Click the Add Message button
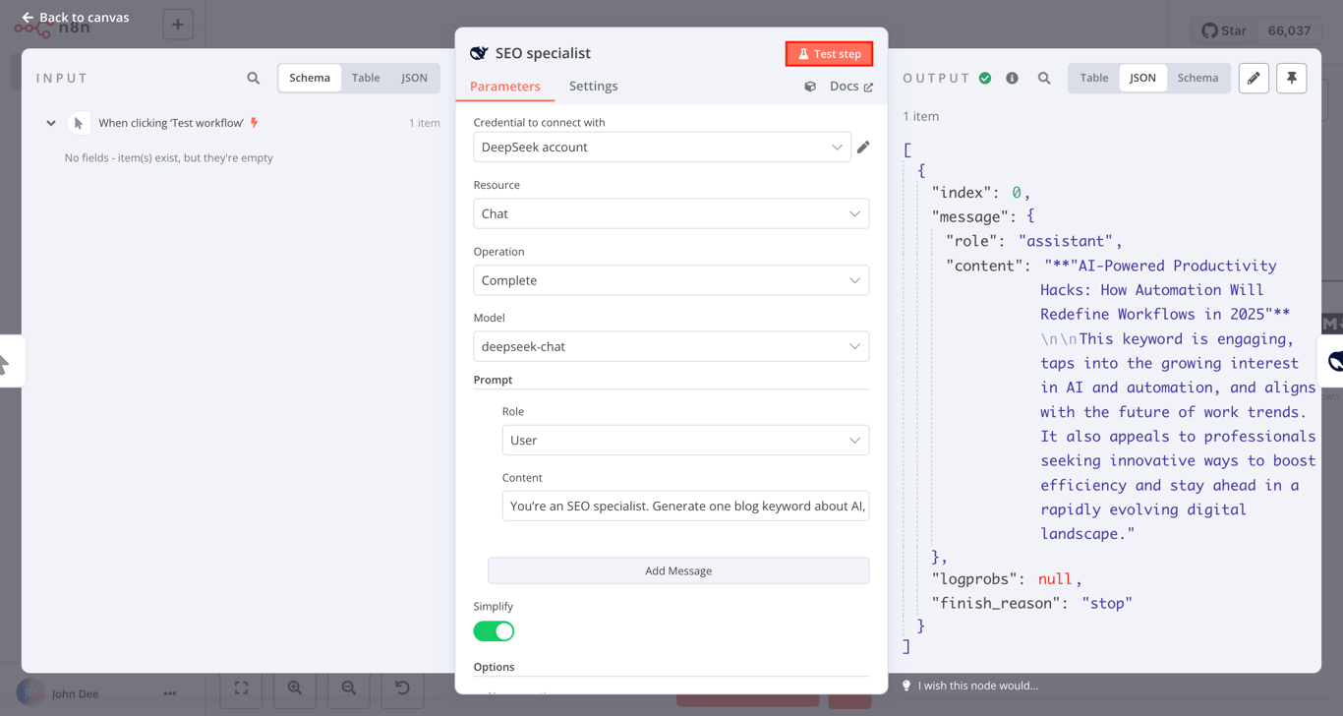 [x=678, y=570]
